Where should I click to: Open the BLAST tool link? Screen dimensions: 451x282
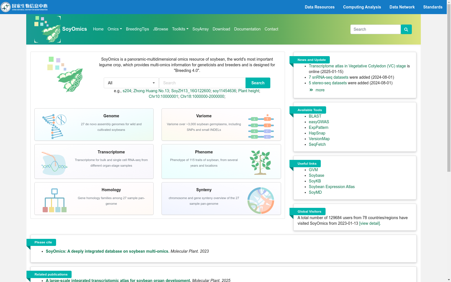[x=315, y=116]
